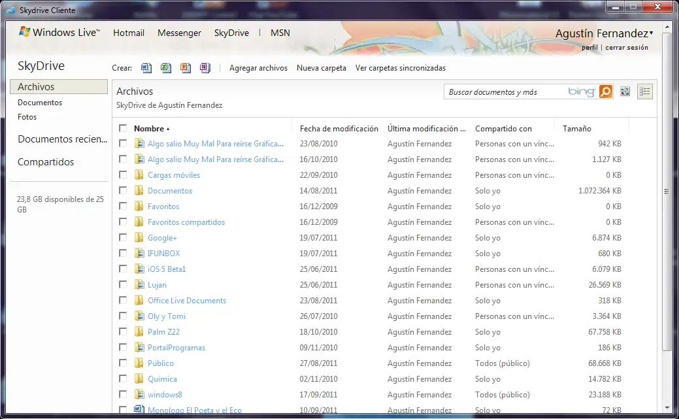The image size is (679, 419).
Task: Sort by the Nombre column header
Action: 152,129
